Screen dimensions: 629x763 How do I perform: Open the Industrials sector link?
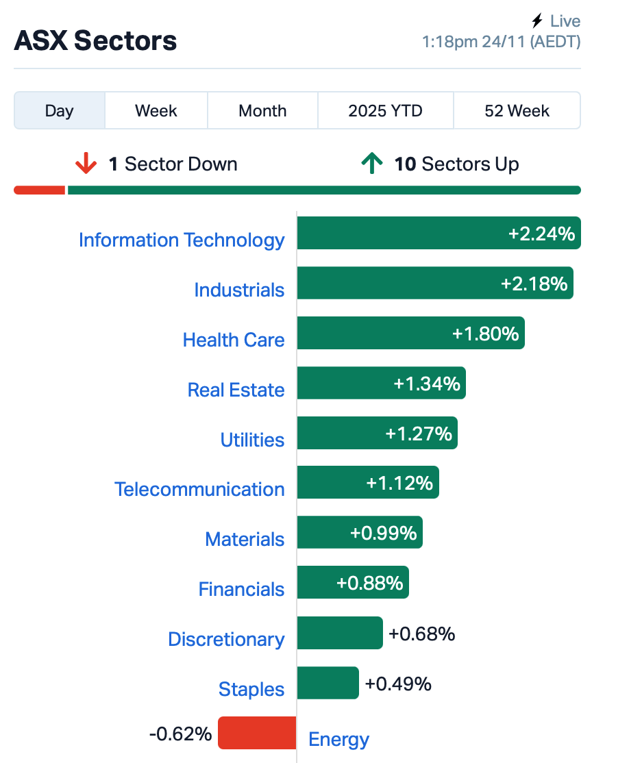(239, 290)
